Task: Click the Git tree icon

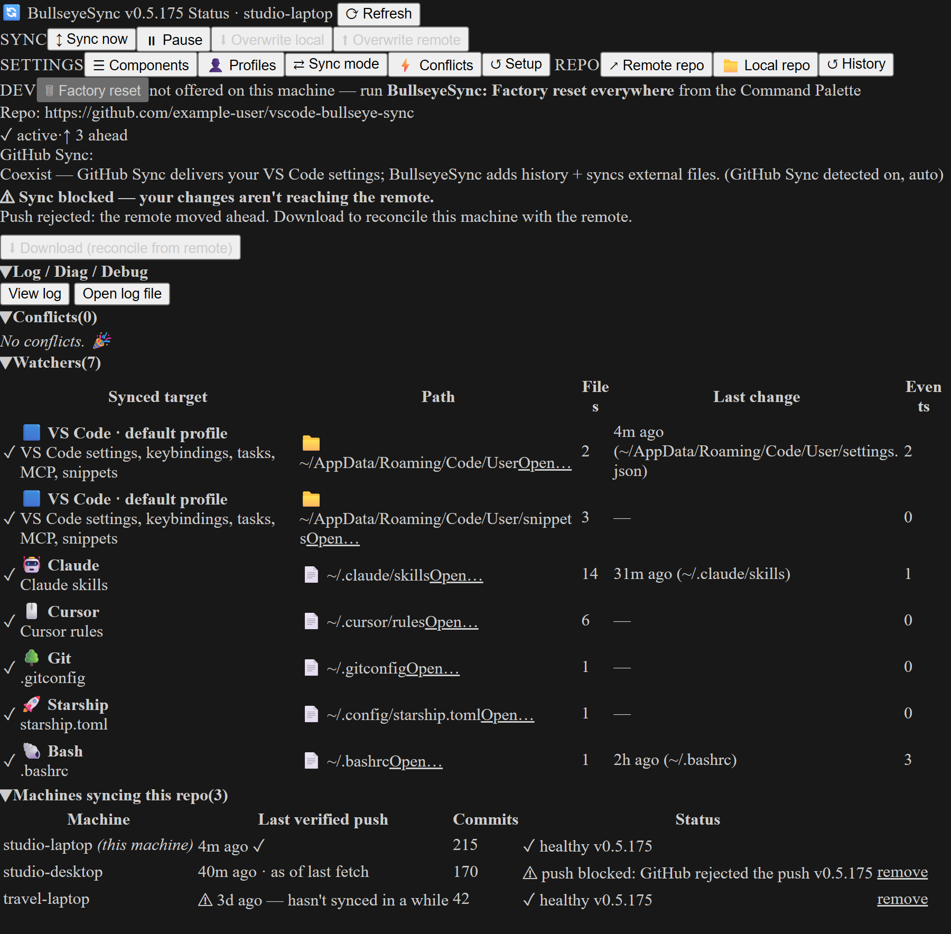Action: (x=32, y=657)
